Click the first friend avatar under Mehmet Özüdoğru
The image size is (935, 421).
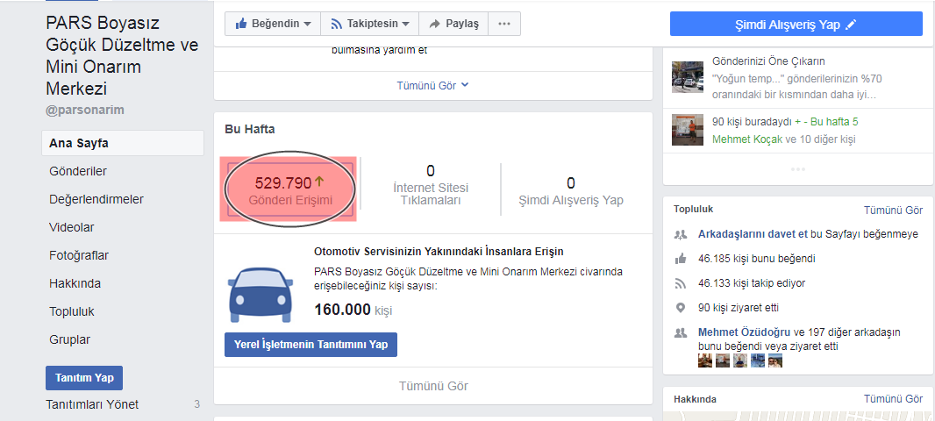(705, 360)
